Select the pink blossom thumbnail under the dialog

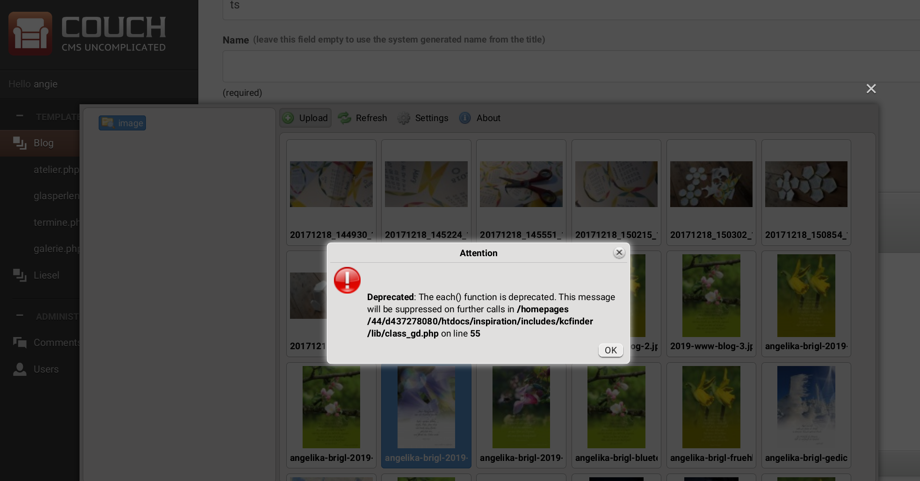coord(521,416)
